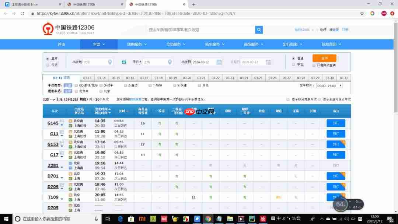This screenshot has height=224, width=398.
Task: Open Chrome from the Windows taskbar
Action: (208, 218)
